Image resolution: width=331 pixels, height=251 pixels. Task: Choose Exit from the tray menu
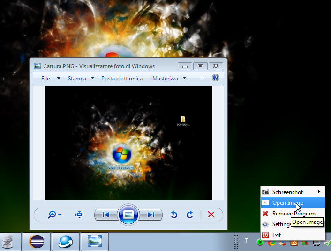point(293,235)
